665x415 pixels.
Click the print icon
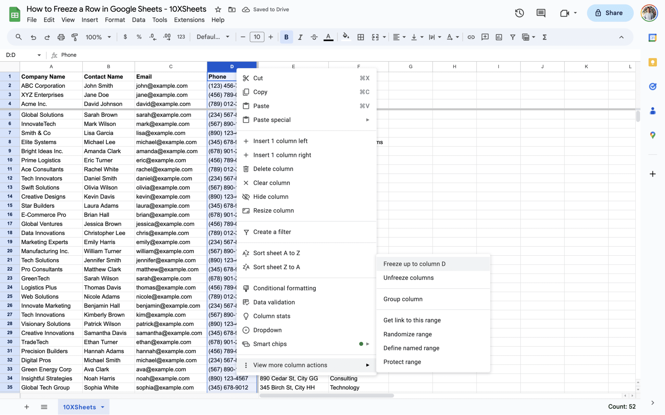(61, 37)
